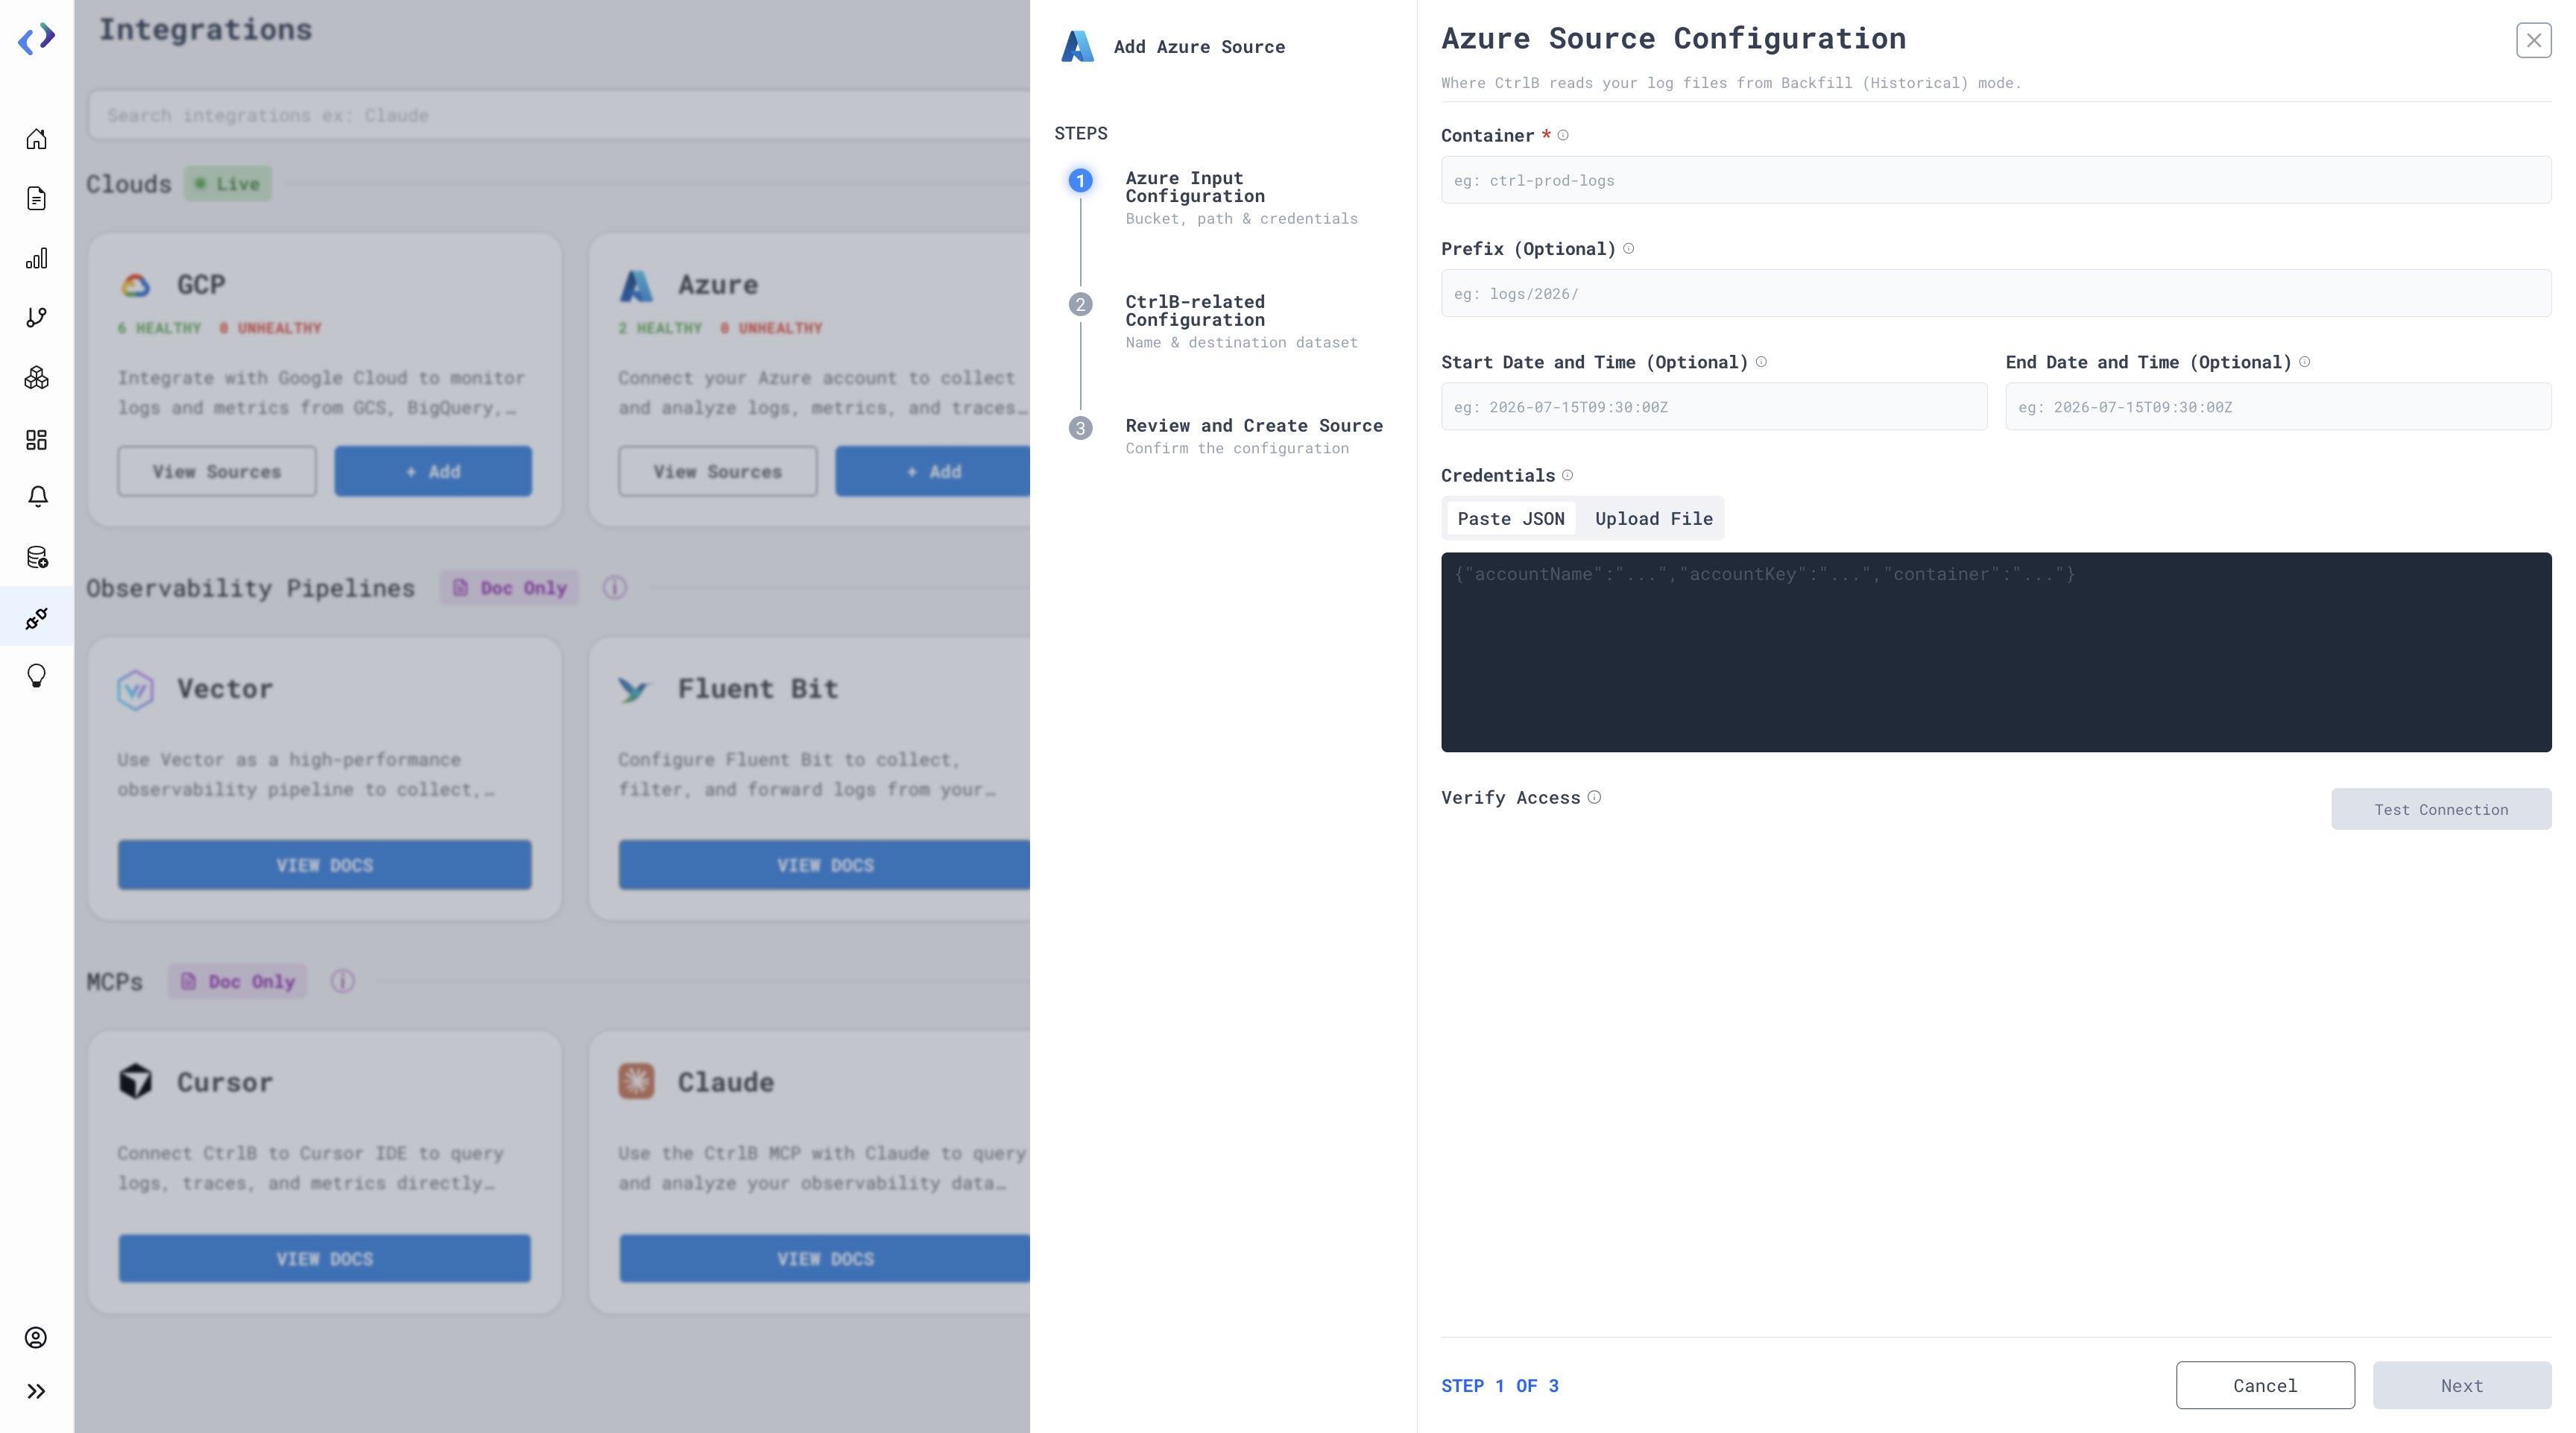Click the credentials JSON text area
Screen dimensions: 2576x1433
pos(1996,652)
